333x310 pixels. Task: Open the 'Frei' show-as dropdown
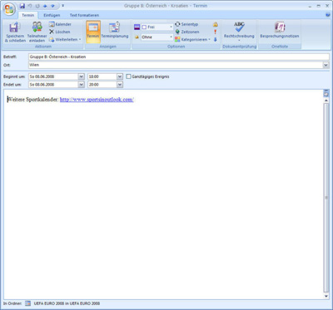171,27
